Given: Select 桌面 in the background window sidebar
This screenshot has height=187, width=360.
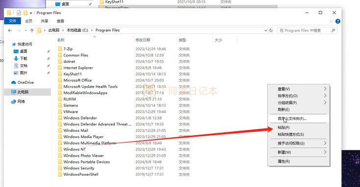Looking at the screenshot, I should point(65,4).
